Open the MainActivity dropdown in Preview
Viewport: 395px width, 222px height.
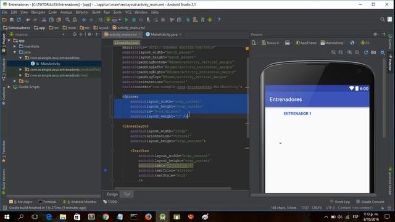point(333,43)
